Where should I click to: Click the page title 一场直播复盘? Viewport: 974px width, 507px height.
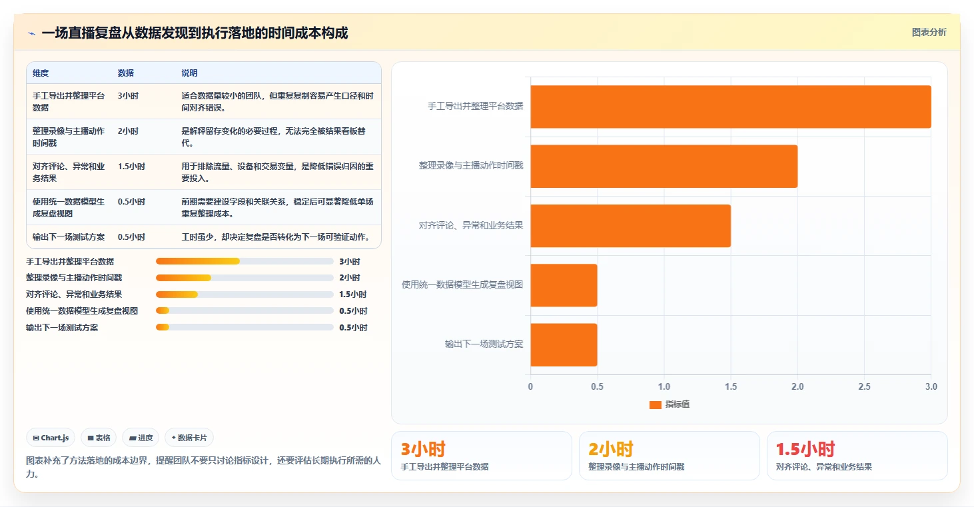195,33
